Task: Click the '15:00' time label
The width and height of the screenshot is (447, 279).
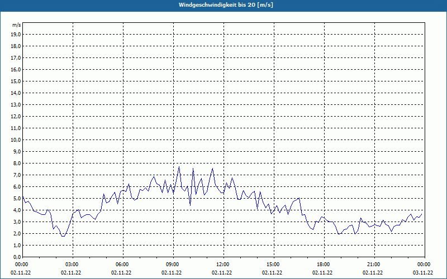Action: (x=274, y=264)
